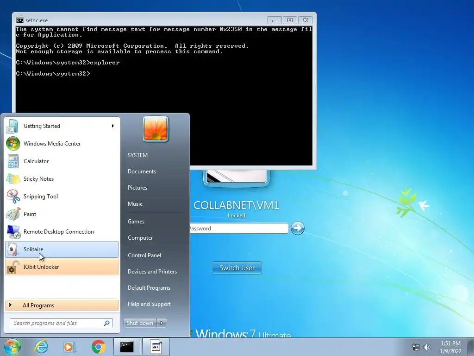The height and width of the screenshot is (356, 474).
Task: Click the Solitaire text label
Action: (33, 249)
